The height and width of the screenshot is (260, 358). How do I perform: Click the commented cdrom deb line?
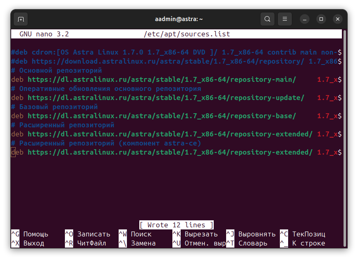[x=176, y=52]
